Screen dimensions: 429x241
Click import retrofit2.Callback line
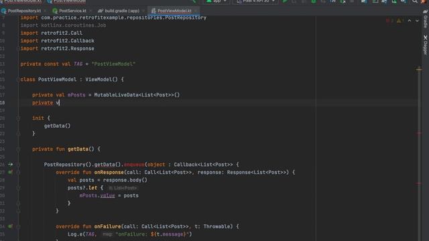[x=58, y=41]
